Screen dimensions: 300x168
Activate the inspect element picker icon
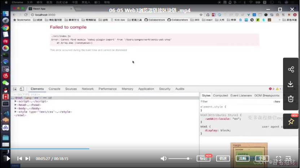click(15, 89)
